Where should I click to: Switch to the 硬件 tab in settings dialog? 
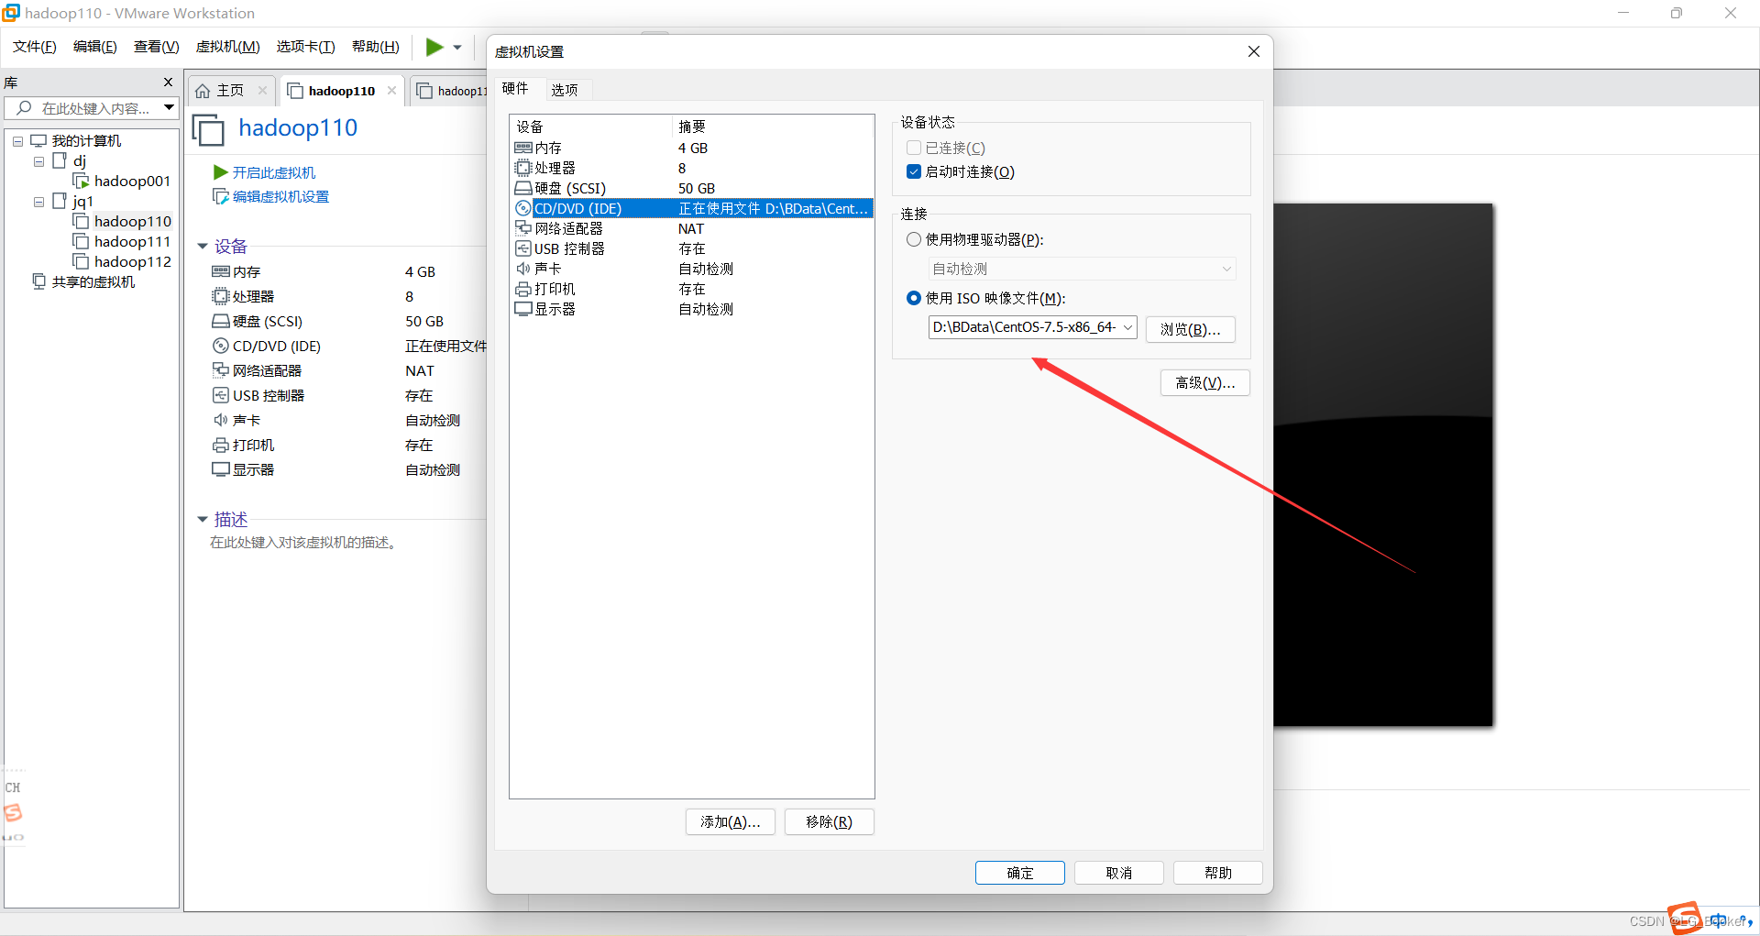click(515, 88)
